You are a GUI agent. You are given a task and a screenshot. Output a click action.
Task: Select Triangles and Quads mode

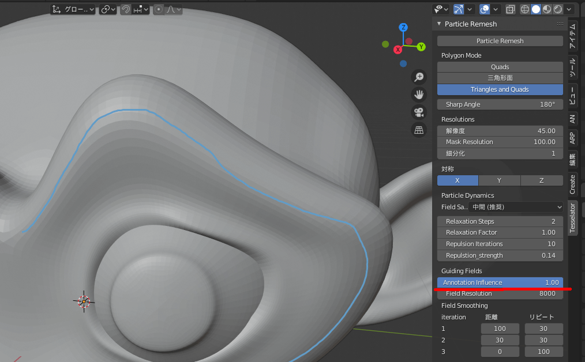point(500,89)
